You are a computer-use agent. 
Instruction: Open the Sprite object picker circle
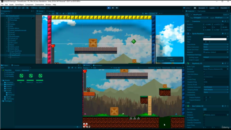pyautogui.click(x=228, y=36)
